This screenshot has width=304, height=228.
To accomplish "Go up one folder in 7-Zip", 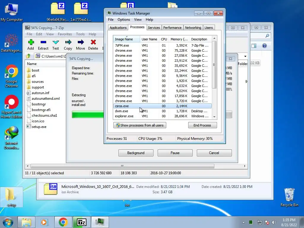I will pos(28,56).
